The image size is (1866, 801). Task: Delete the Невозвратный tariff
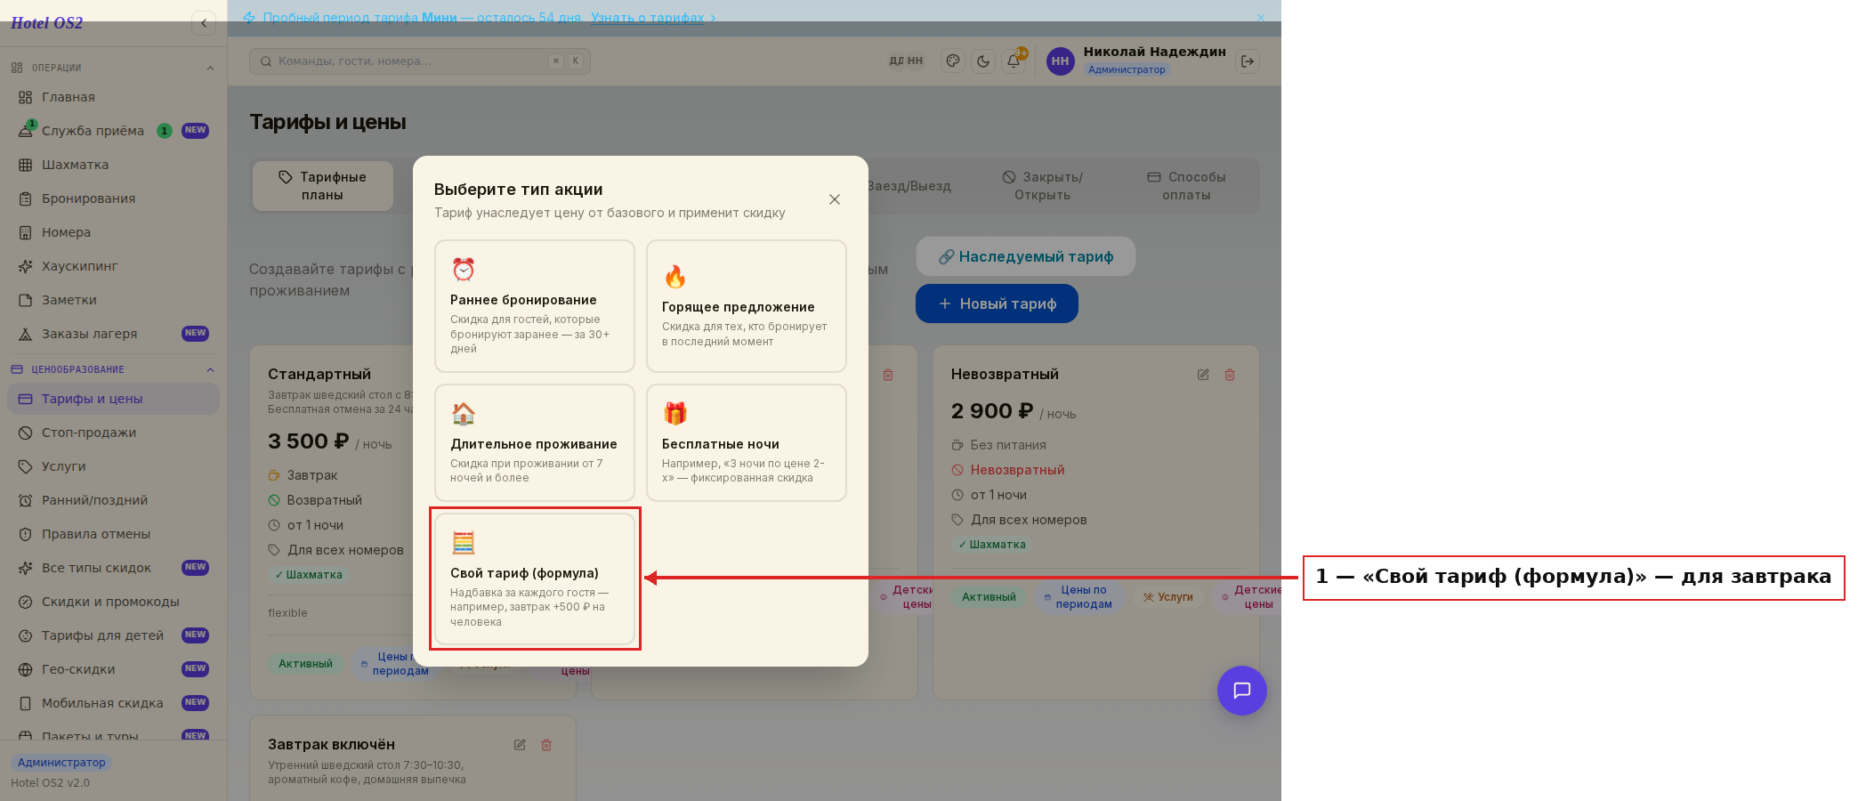(1230, 375)
